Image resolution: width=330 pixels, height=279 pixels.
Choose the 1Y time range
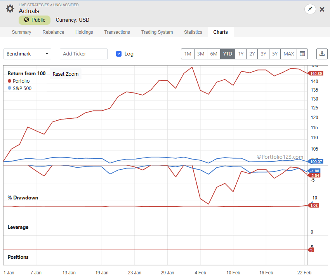point(241,54)
